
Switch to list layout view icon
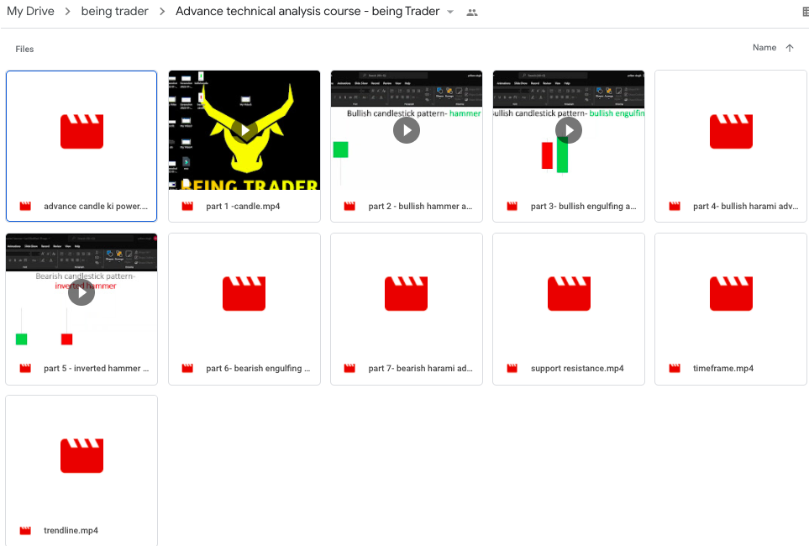[x=806, y=12]
